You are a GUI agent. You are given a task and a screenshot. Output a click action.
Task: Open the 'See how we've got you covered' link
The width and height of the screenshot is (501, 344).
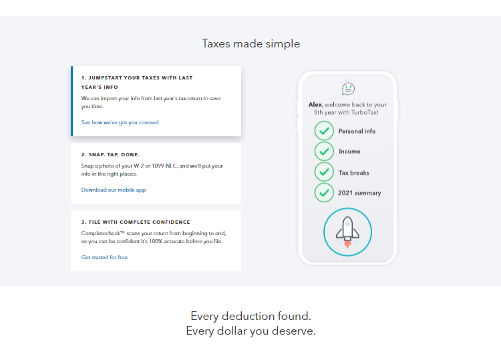(x=120, y=123)
